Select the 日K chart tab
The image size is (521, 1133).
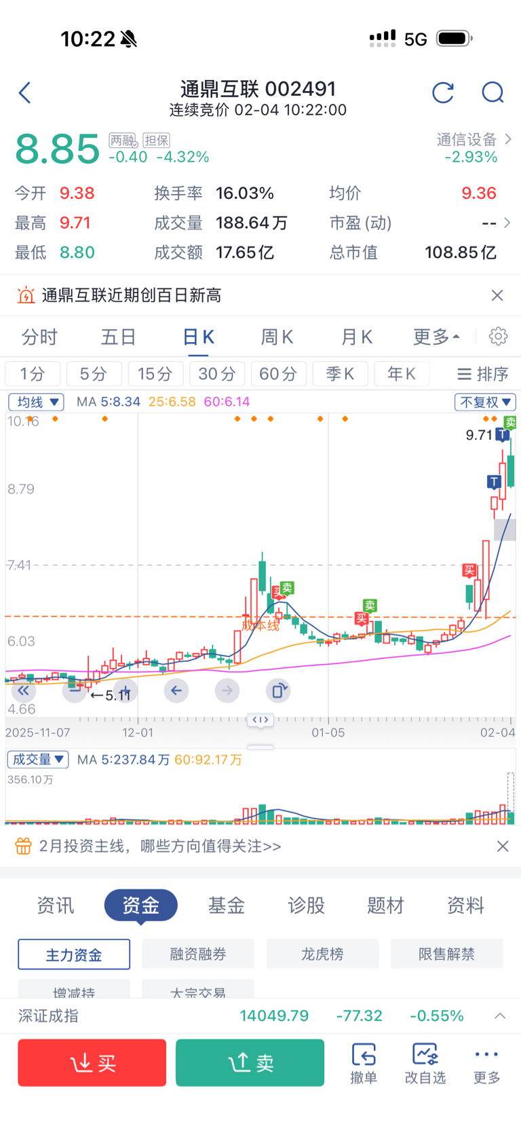click(x=199, y=337)
